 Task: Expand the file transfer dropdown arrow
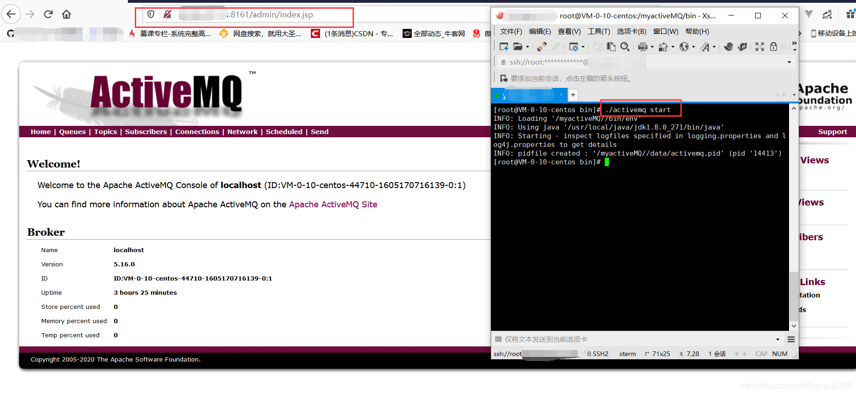[673, 47]
